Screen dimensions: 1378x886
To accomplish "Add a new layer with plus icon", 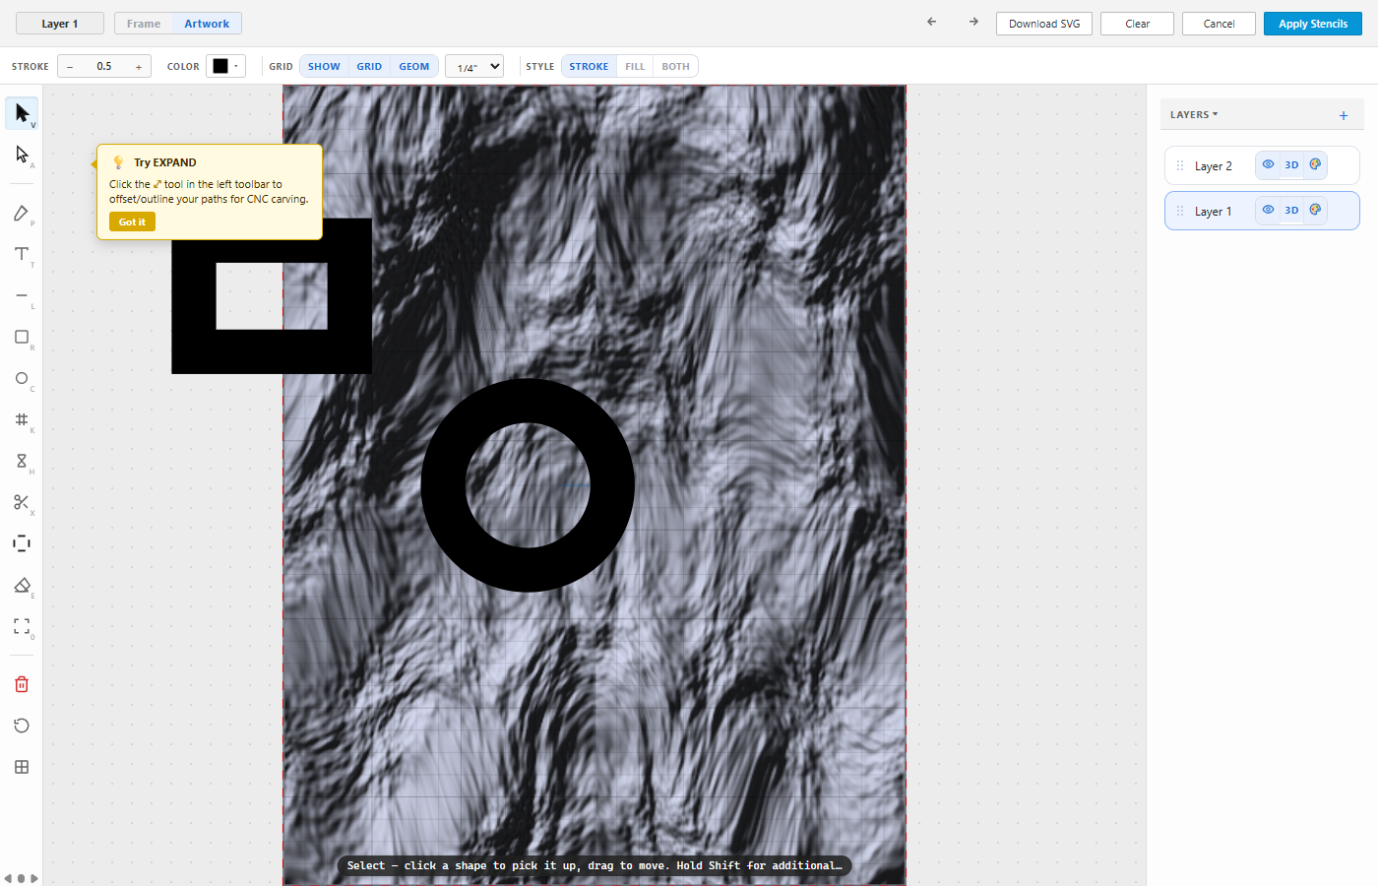I will click(x=1344, y=115).
